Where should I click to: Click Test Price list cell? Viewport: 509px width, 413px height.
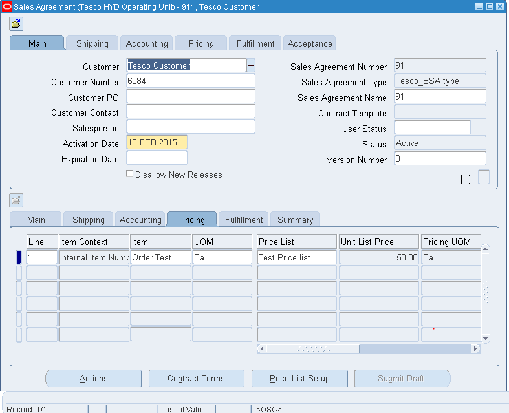click(297, 257)
